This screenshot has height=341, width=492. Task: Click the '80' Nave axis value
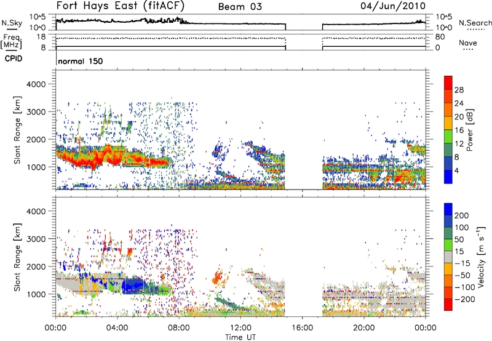click(440, 37)
